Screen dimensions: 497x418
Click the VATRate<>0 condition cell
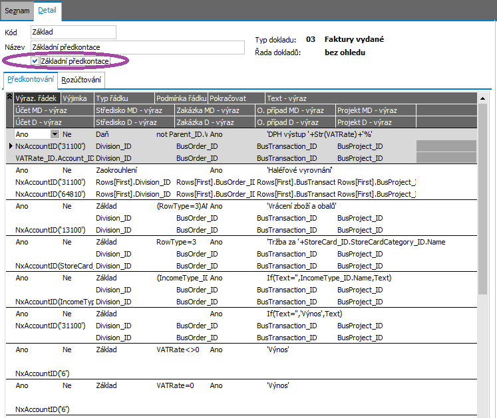(178, 350)
